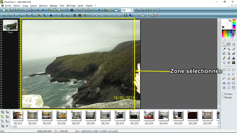The height and width of the screenshot is (133, 237).
Task: Open the Fichier menu
Action: (8, 6)
